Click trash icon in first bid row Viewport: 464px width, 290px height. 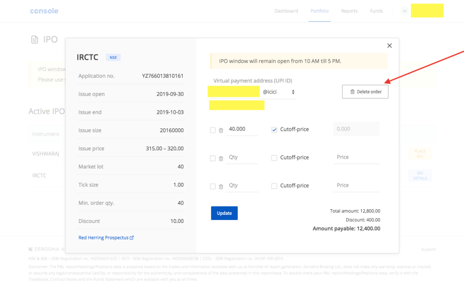tap(221, 130)
